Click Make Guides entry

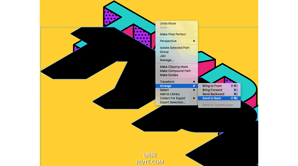pos(176,75)
